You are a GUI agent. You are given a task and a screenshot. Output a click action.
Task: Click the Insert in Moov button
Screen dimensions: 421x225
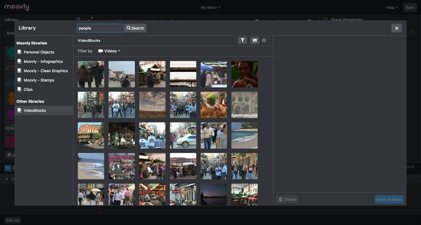pyautogui.click(x=389, y=200)
